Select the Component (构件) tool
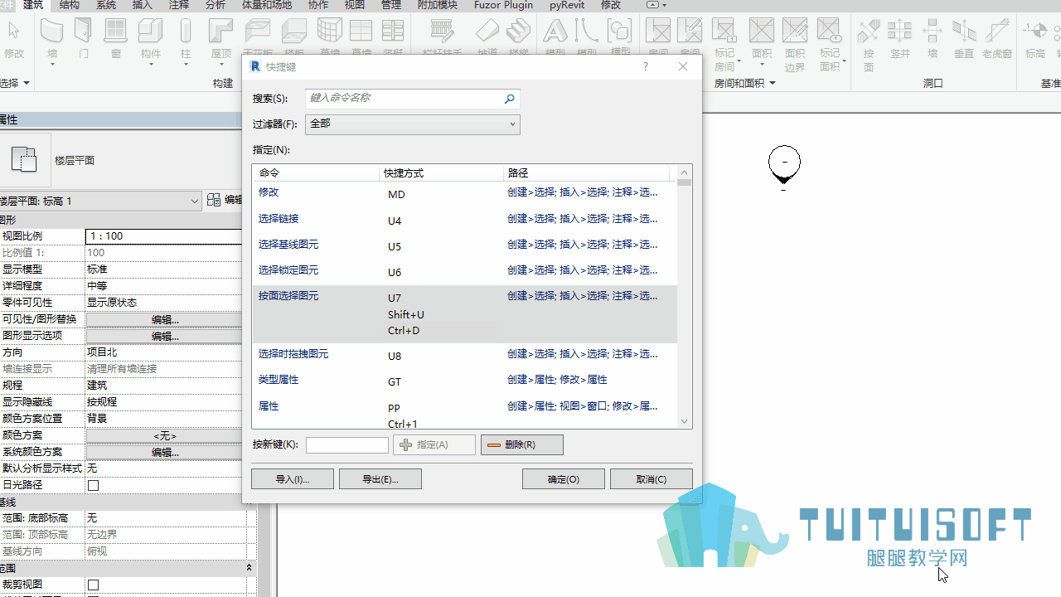Image resolution: width=1061 pixels, height=597 pixels. coord(150,40)
